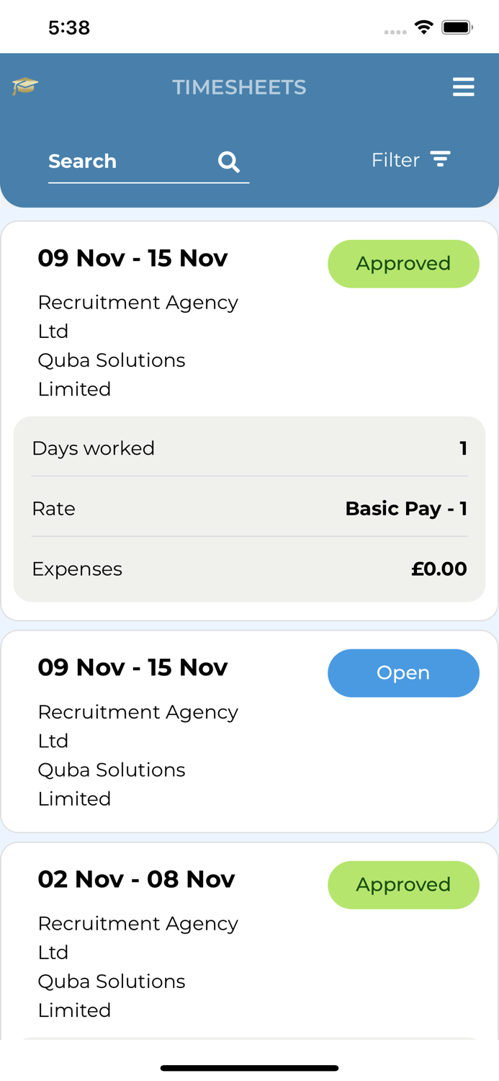Tap the Approved badge on the 09 Nov timesheet

[403, 264]
